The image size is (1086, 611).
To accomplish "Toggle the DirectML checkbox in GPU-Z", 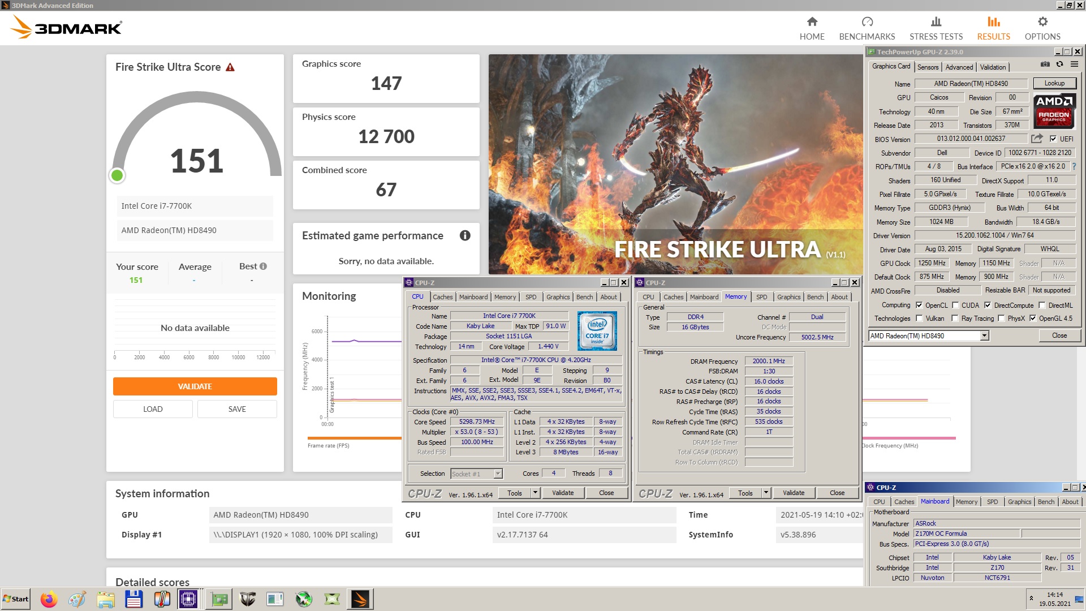I will pos(1042,305).
